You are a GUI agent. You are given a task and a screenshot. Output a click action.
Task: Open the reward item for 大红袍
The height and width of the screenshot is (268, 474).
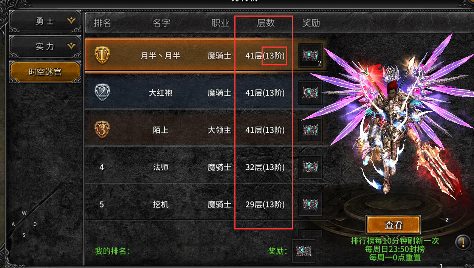[x=310, y=93]
